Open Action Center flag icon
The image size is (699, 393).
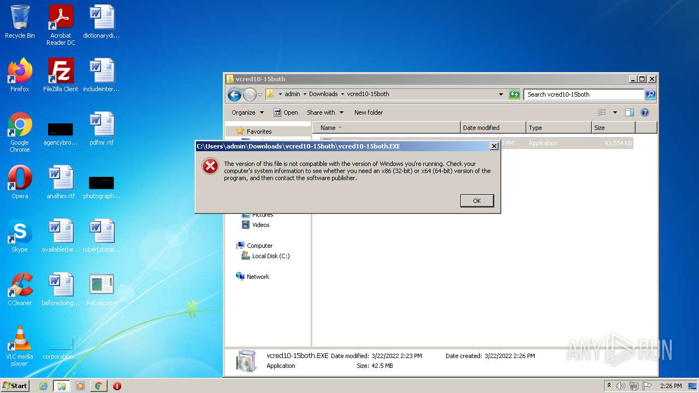click(647, 386)
